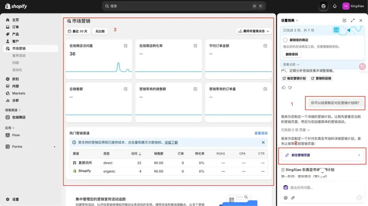Click the attach link icon in chat box
The image size is (368, 206).
(293, 198)
